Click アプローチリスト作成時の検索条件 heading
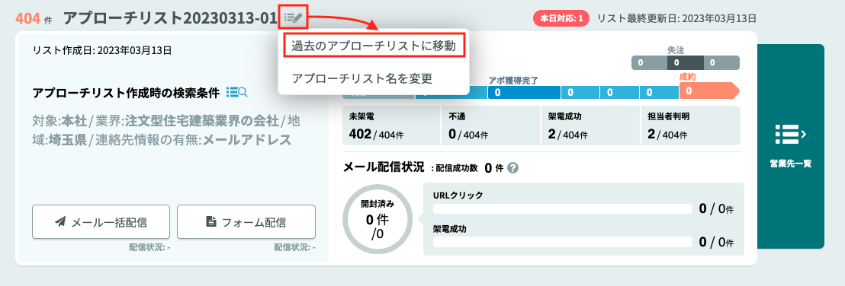The height and width of the screenshot is (286, 845). (126, 93)
